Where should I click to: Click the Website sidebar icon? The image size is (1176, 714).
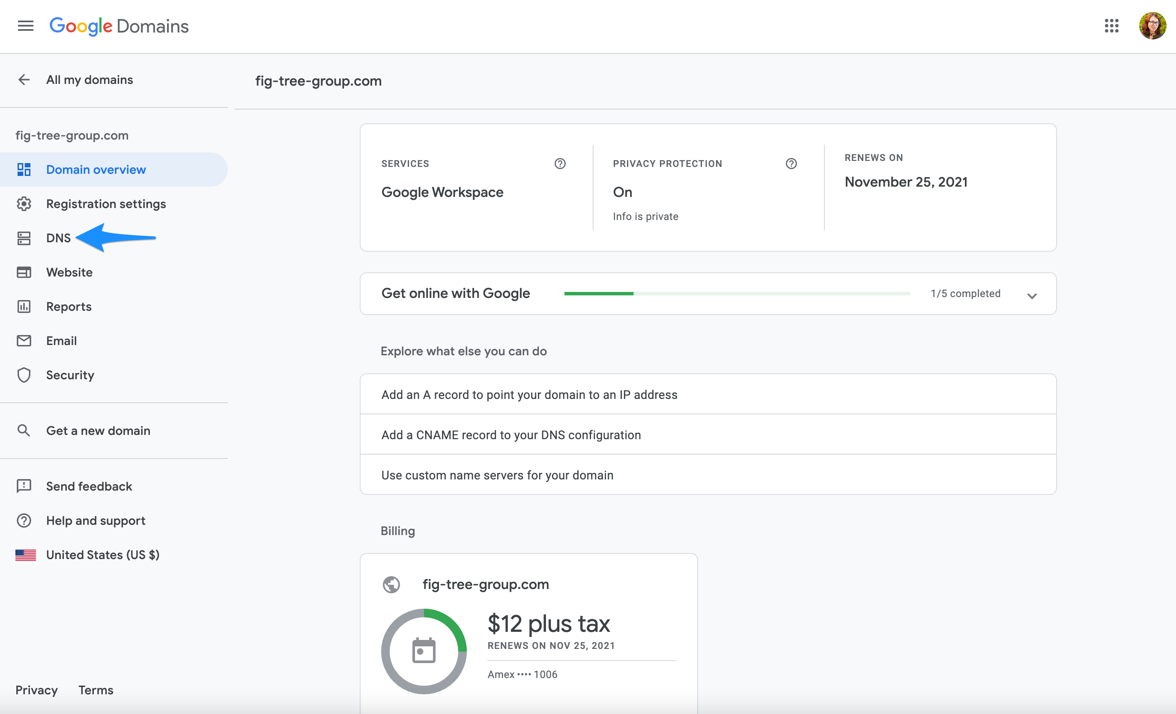[x=24, y=272]
